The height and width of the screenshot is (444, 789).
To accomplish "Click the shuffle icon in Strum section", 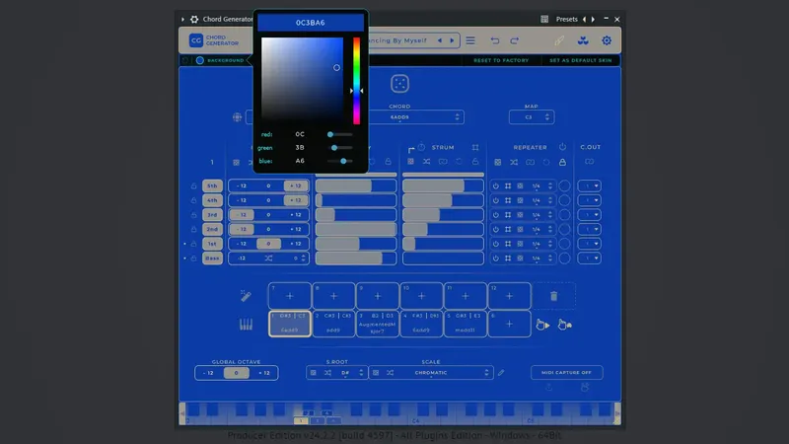I will click(x=427, y=162).
